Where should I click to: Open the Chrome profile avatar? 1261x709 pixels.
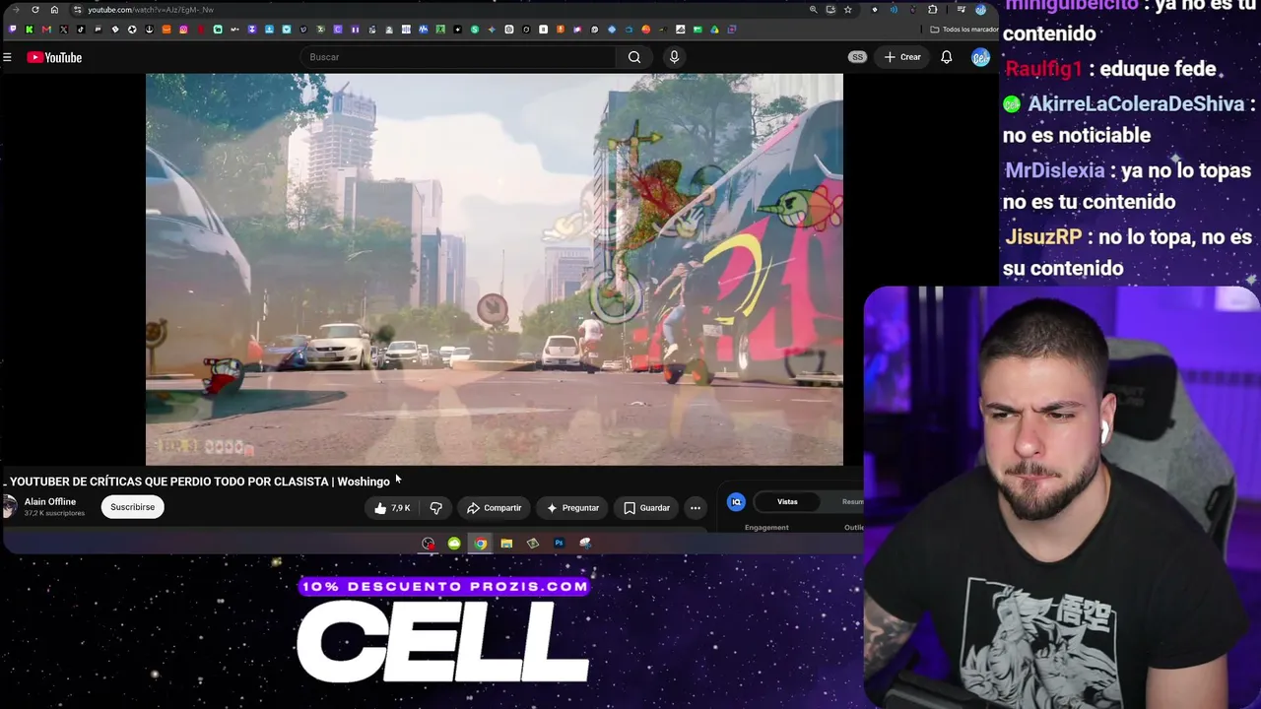coord(980,10)
